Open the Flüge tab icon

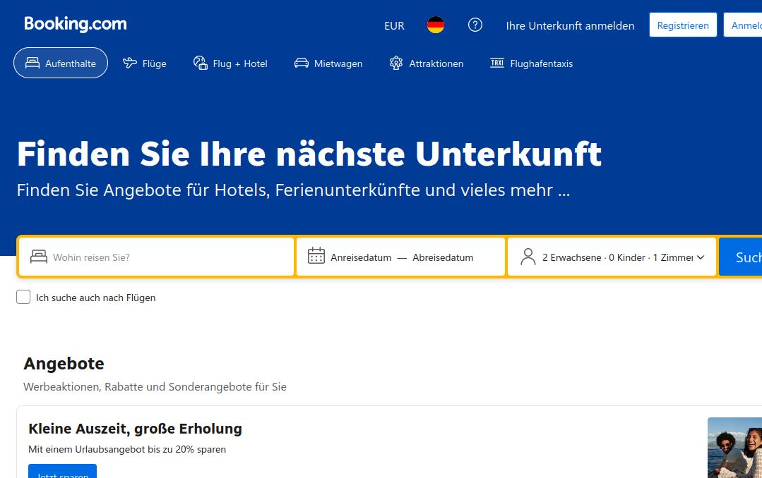click(x=129, y=62)
